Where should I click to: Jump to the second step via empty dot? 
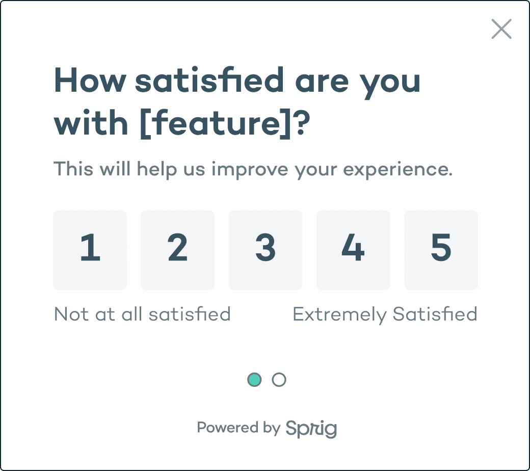click(x=279, y=380)
